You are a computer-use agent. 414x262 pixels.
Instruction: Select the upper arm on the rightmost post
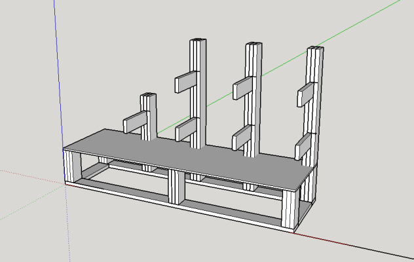click(x=306, y=94)
